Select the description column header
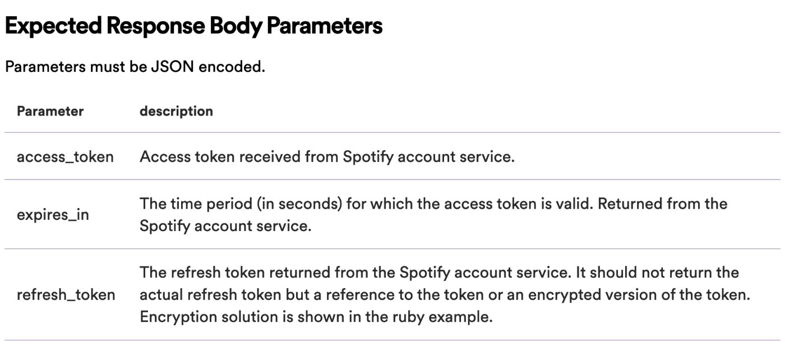Viewport: 785px width, 360px height. click(x=176, y=111)
